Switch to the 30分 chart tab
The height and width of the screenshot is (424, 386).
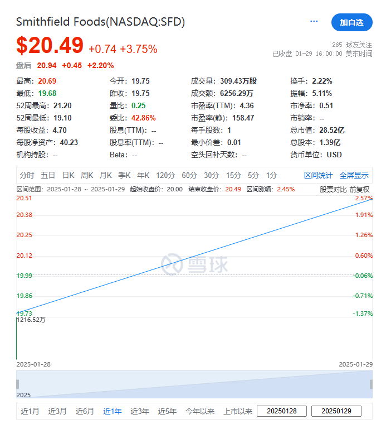coord(211,176)
